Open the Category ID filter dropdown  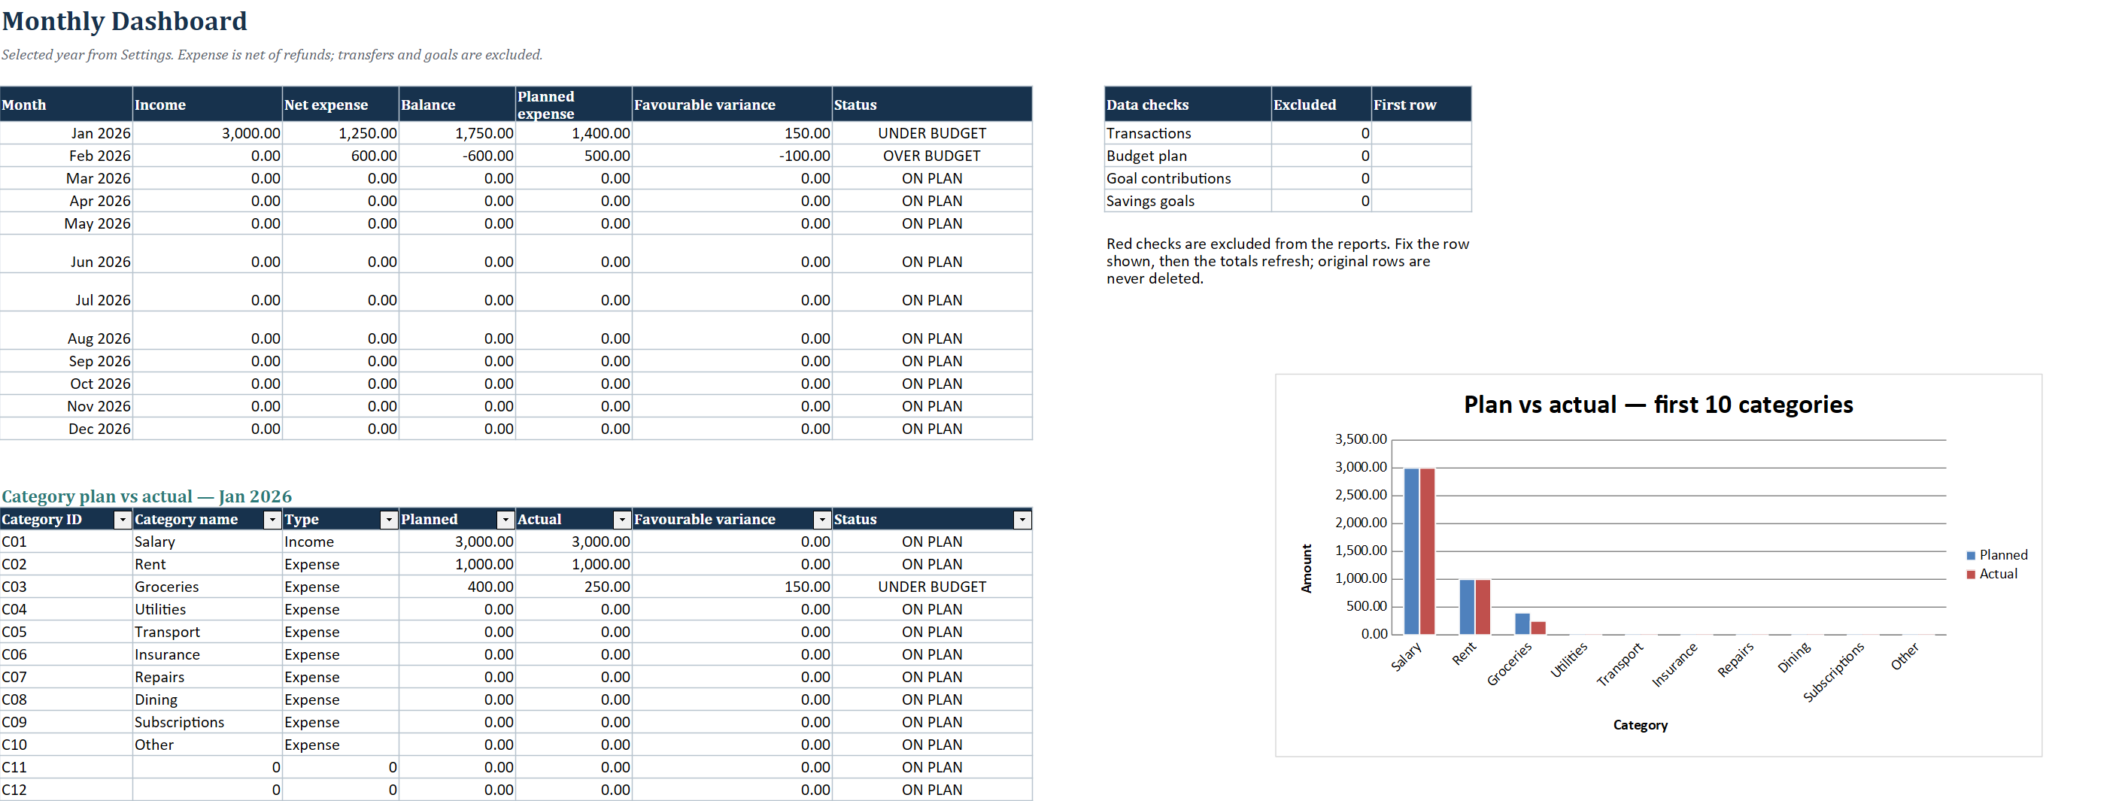[123, 520]
